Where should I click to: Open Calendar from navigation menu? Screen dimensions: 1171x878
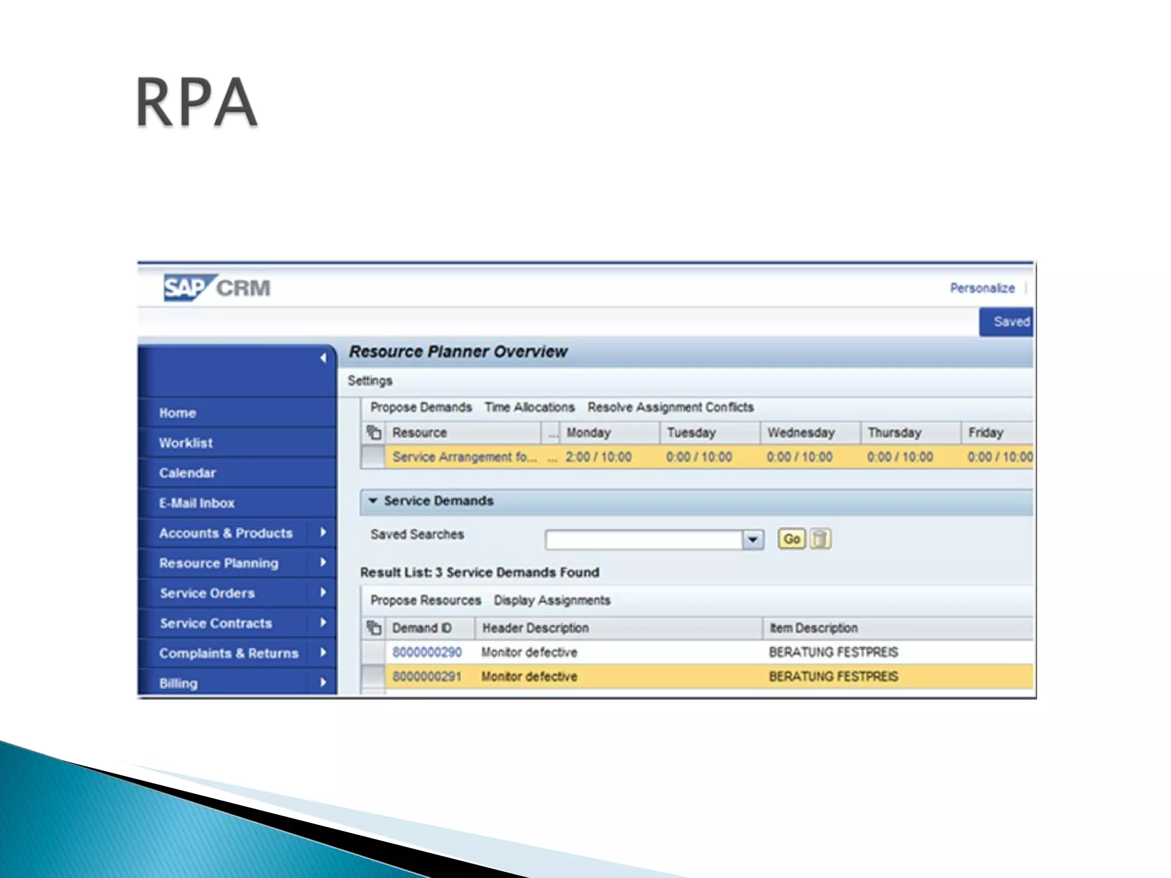coord(188,473)
